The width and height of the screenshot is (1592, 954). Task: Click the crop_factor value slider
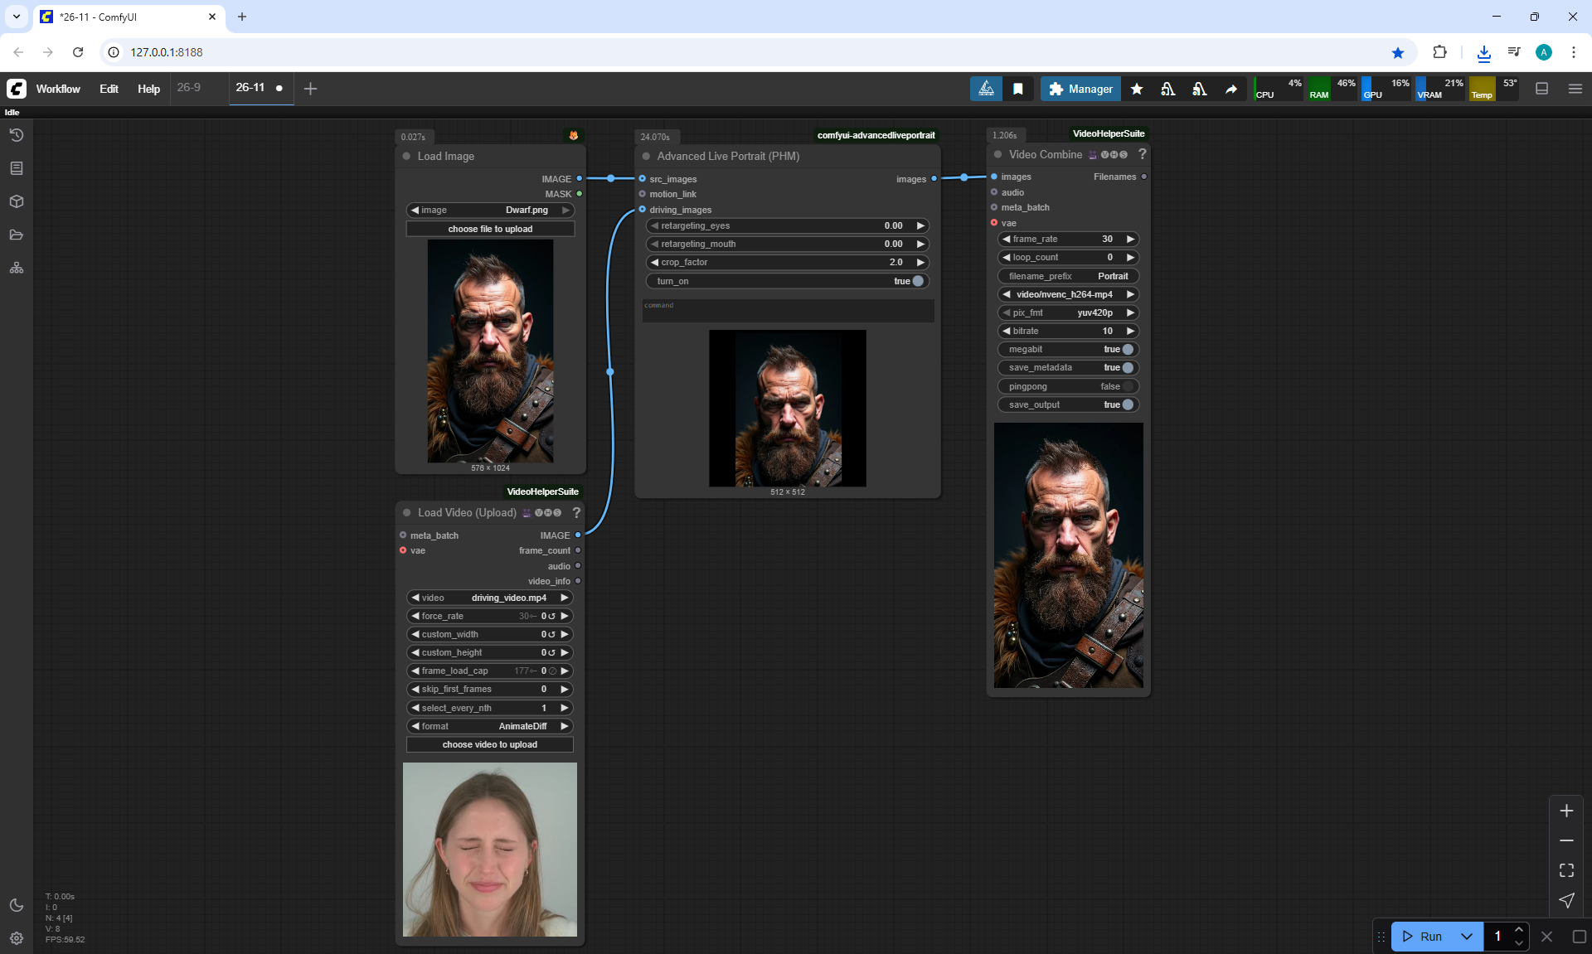787,262
